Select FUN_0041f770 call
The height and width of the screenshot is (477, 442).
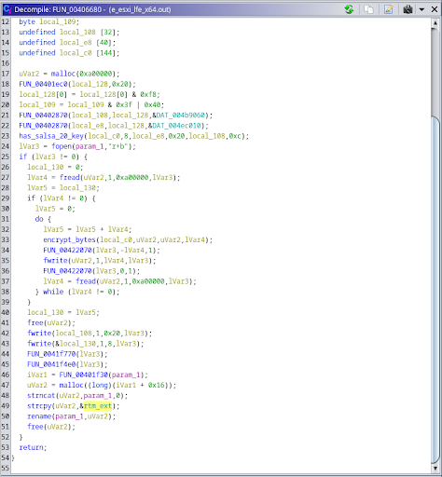[x=51, y=354]
